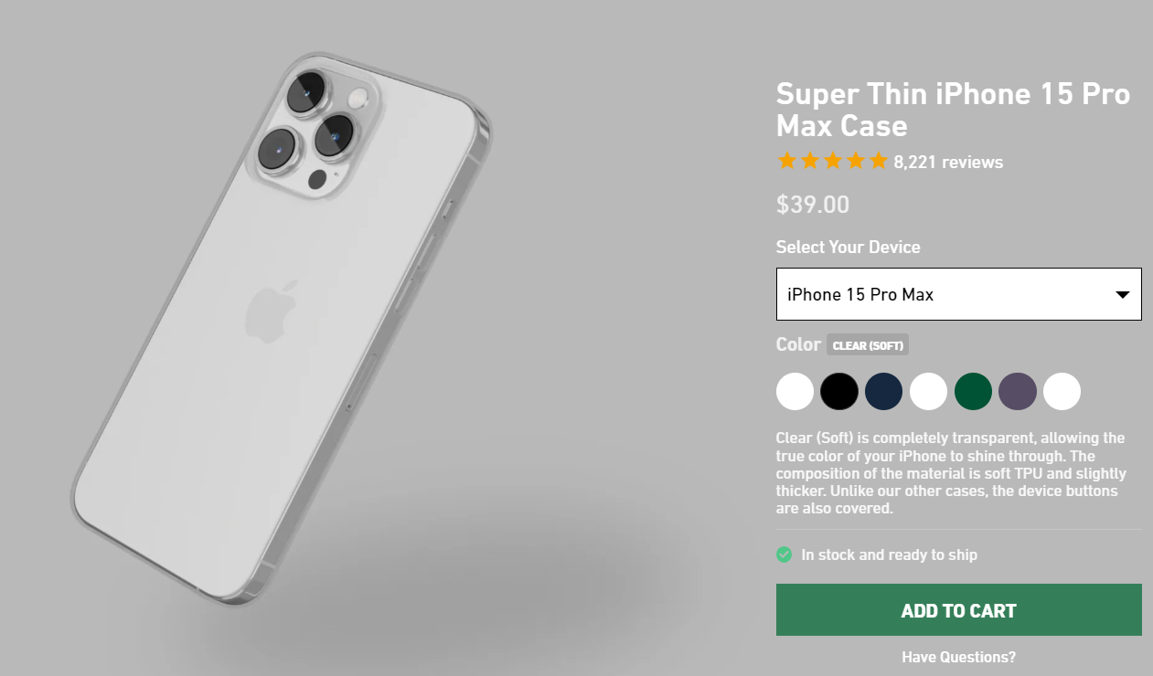Click the $39.00 price text

(813, 205)
